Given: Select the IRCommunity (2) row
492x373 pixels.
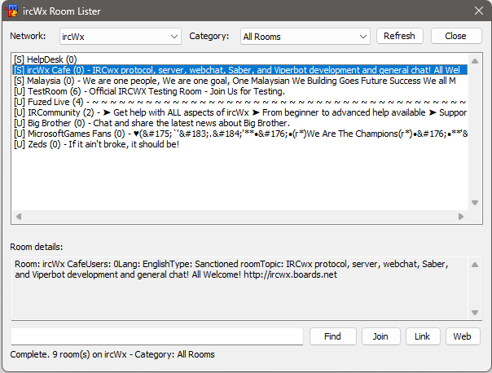Looking at the screenshot, I should click(x=240, y=112).
